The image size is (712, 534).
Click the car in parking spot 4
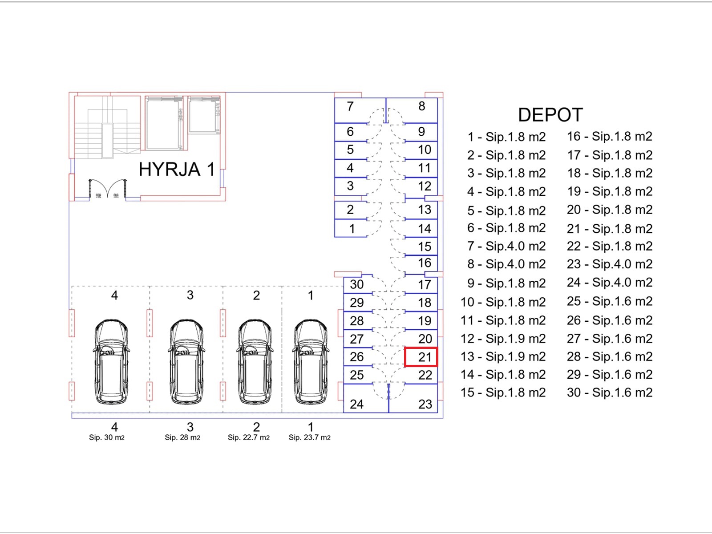click(x=112, y=361)
